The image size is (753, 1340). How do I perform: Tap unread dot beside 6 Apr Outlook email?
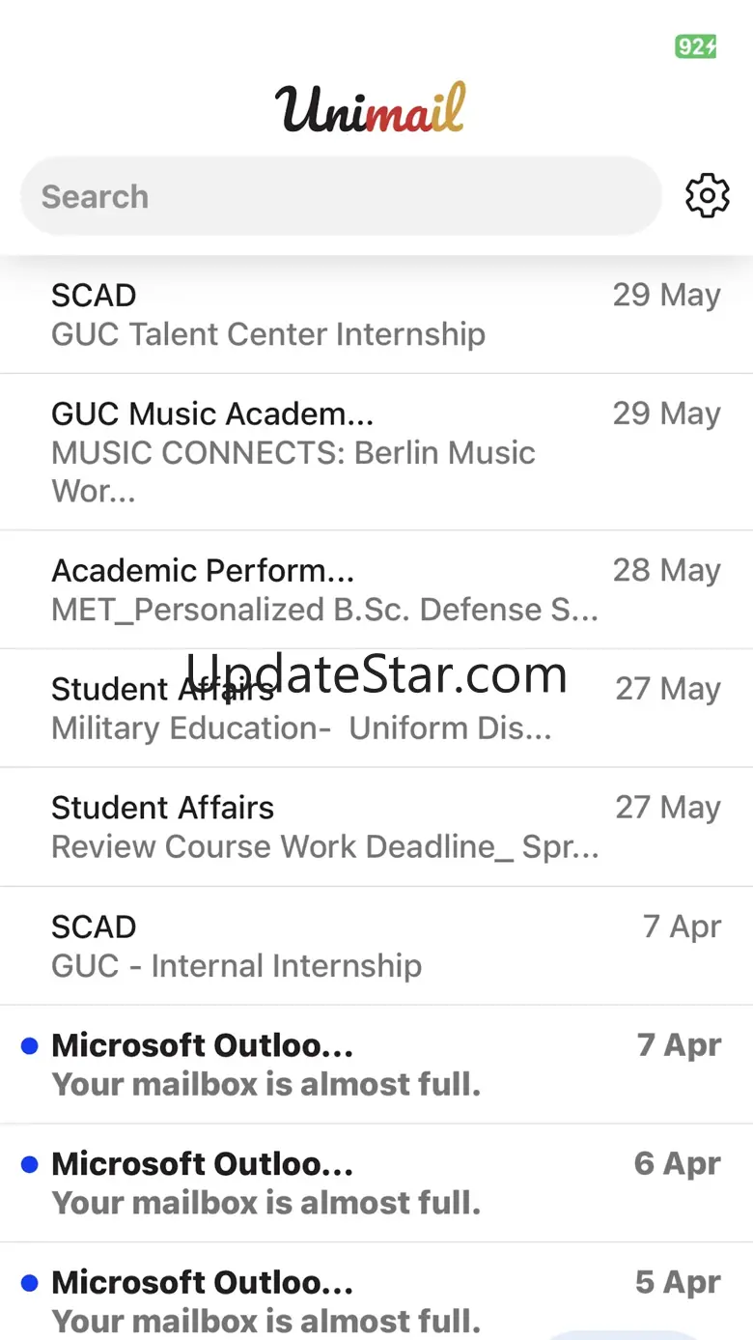click(x=29, y=1165)
